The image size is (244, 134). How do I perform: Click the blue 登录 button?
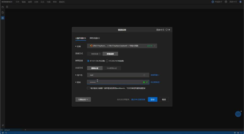click(x=152, y=99)
